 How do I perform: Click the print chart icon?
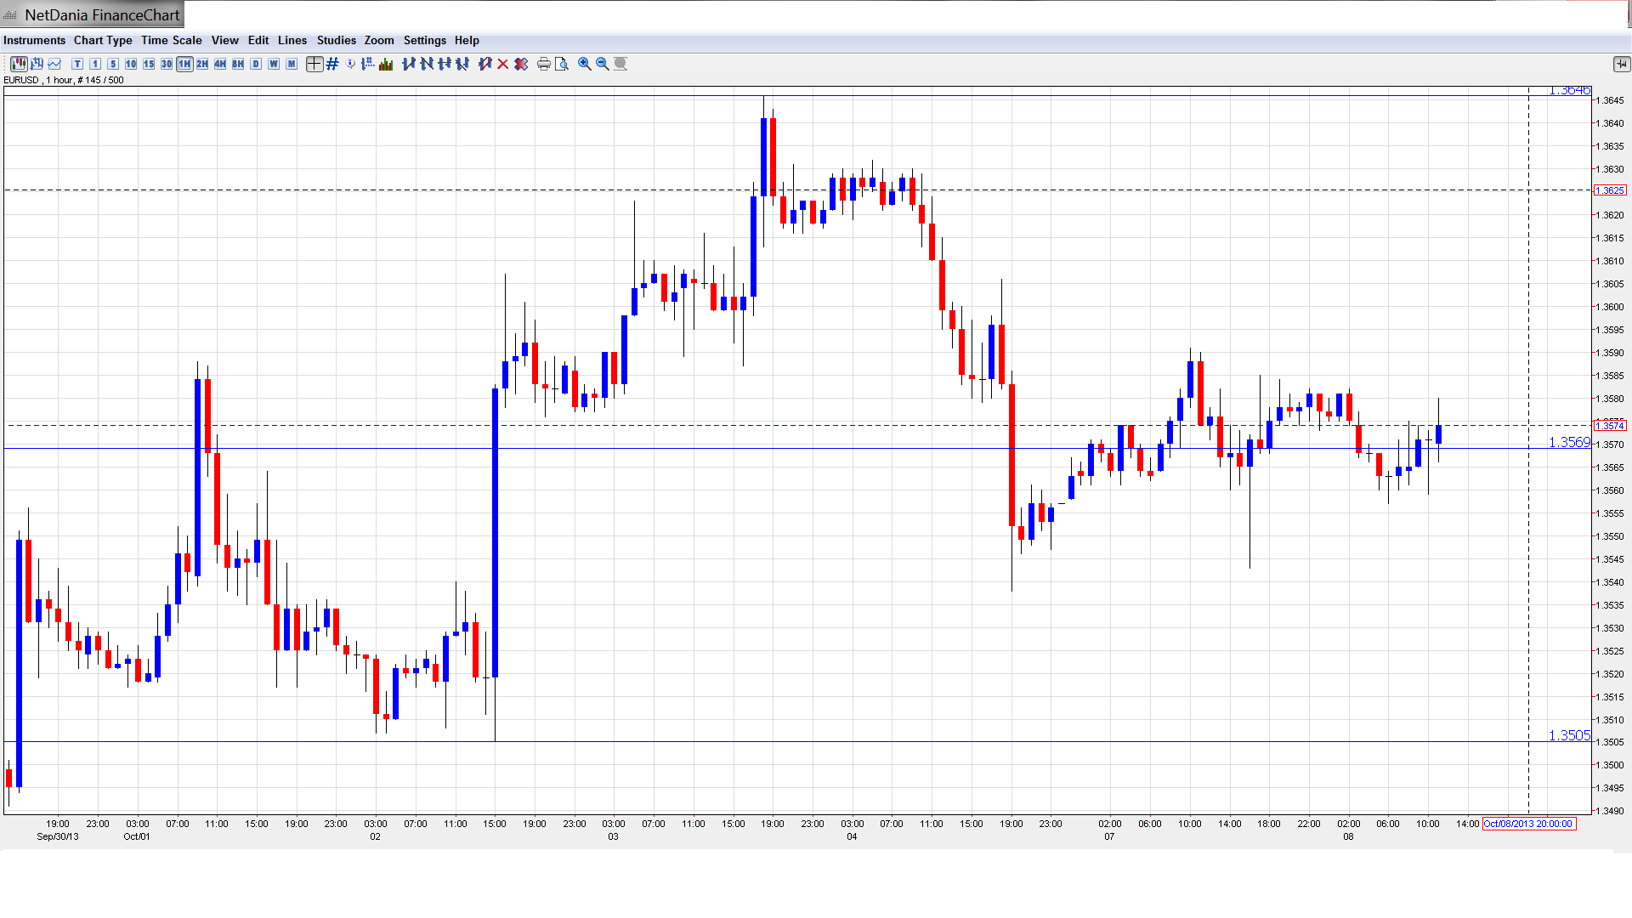tap(543, 64)
